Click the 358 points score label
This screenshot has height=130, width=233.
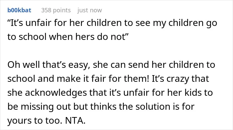pyautogui.click(x=56, y=10)
